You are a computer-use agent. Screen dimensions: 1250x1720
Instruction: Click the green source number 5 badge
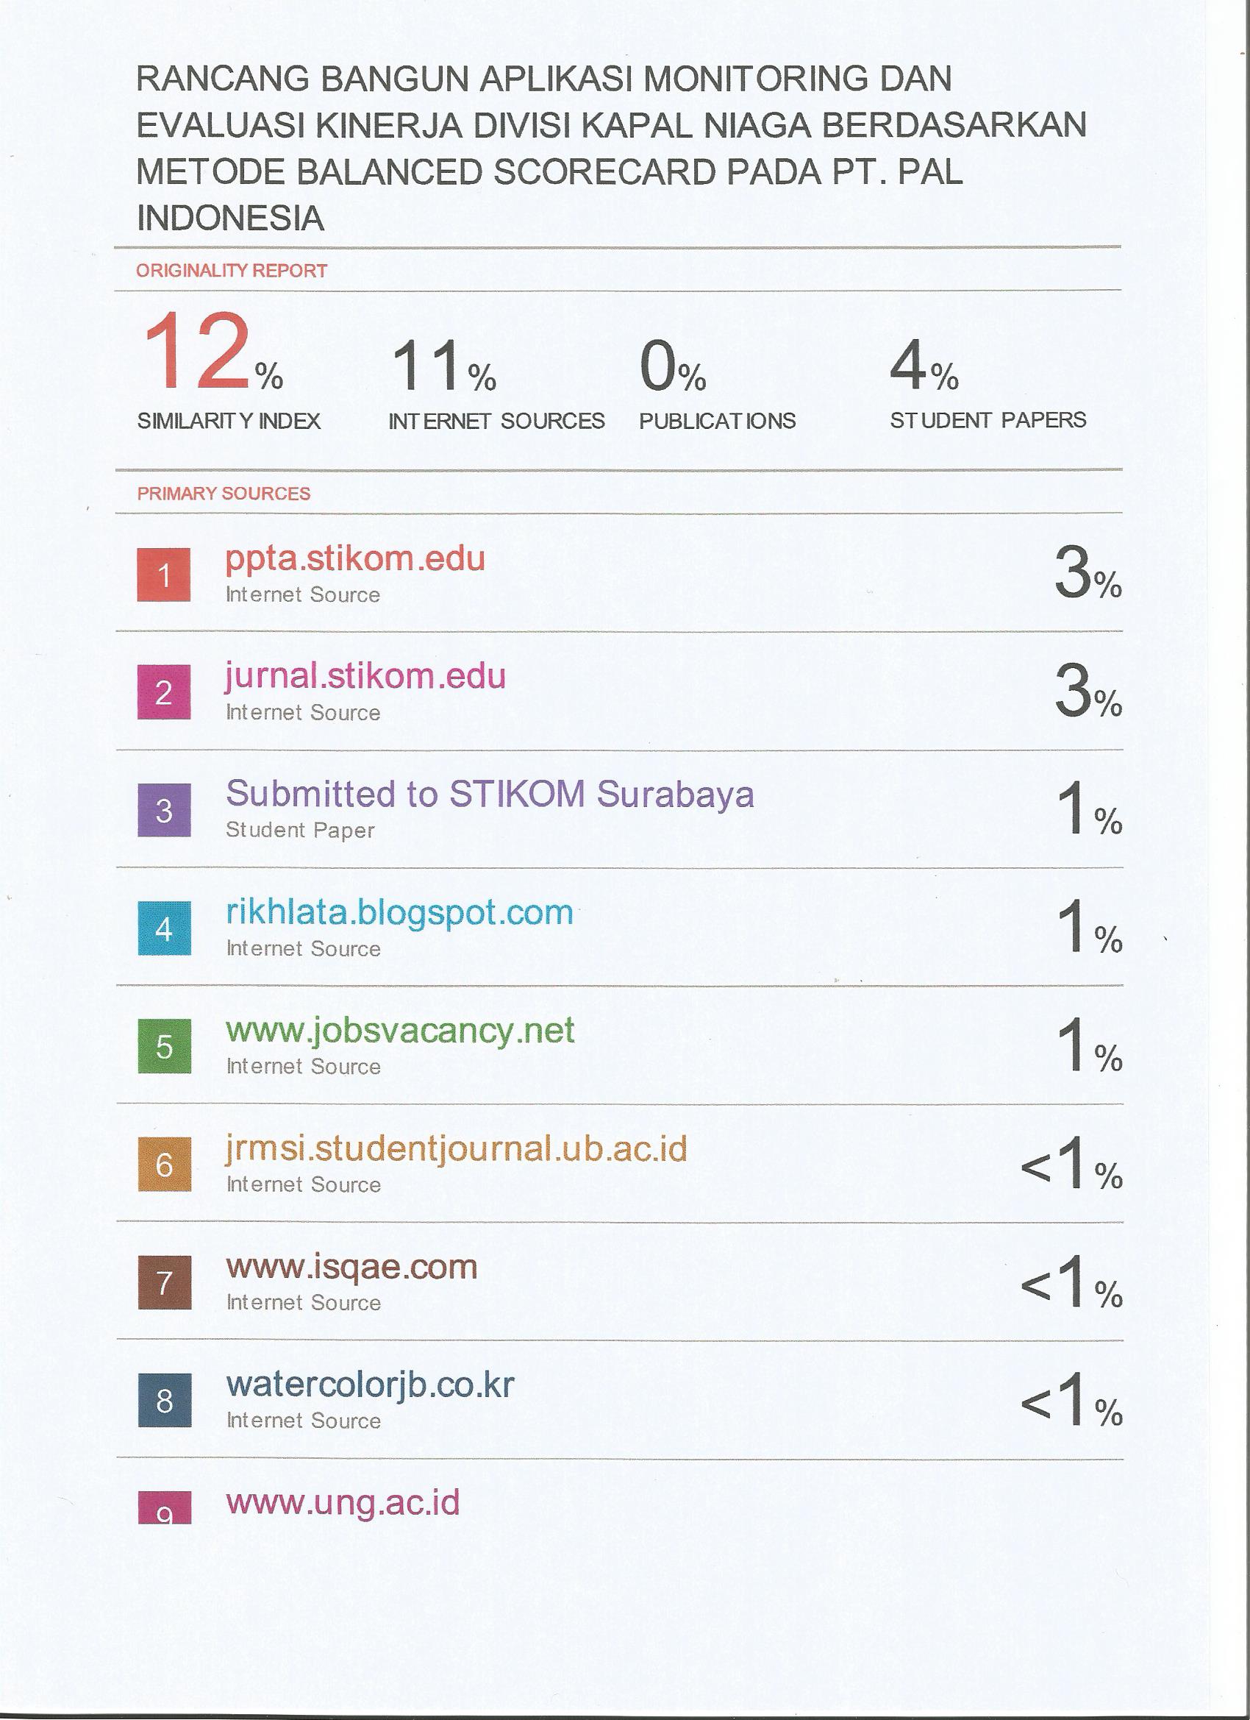[x=164, y=1046]
